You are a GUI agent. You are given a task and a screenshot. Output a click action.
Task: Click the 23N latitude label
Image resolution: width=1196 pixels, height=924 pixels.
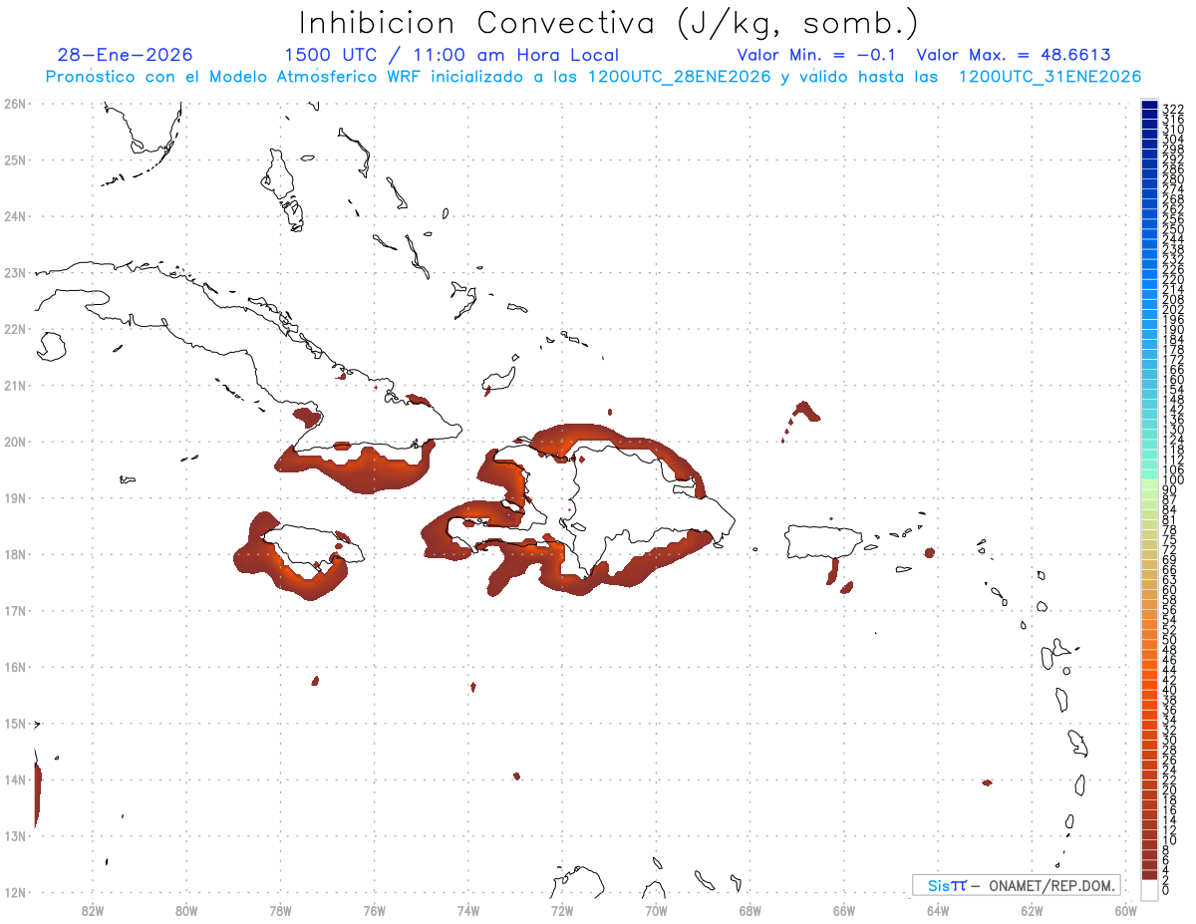14,272
